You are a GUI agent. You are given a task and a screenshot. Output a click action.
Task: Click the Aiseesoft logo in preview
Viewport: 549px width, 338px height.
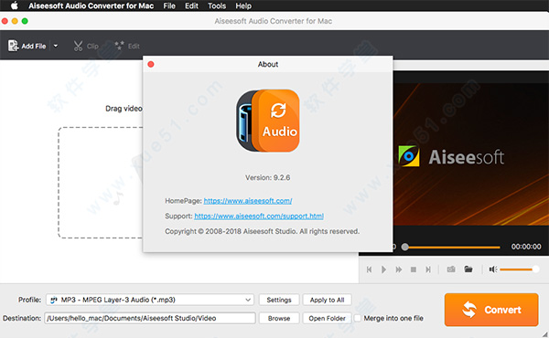click(452, 156)
